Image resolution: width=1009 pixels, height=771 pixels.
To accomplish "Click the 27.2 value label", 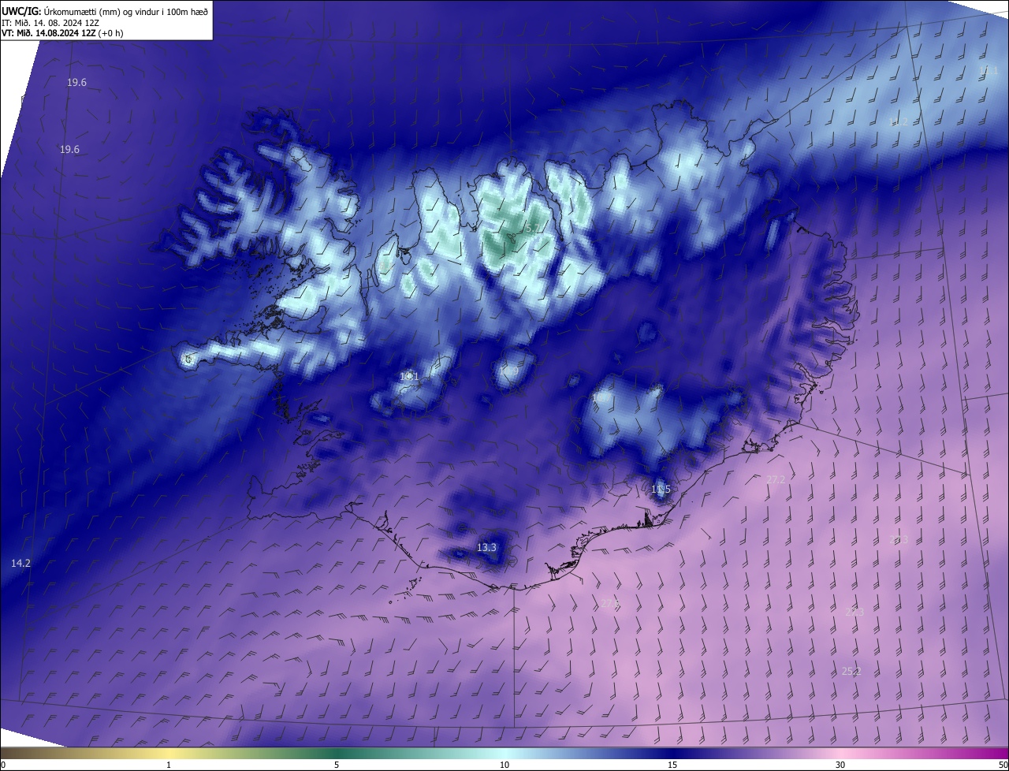I will coord(776,479).
